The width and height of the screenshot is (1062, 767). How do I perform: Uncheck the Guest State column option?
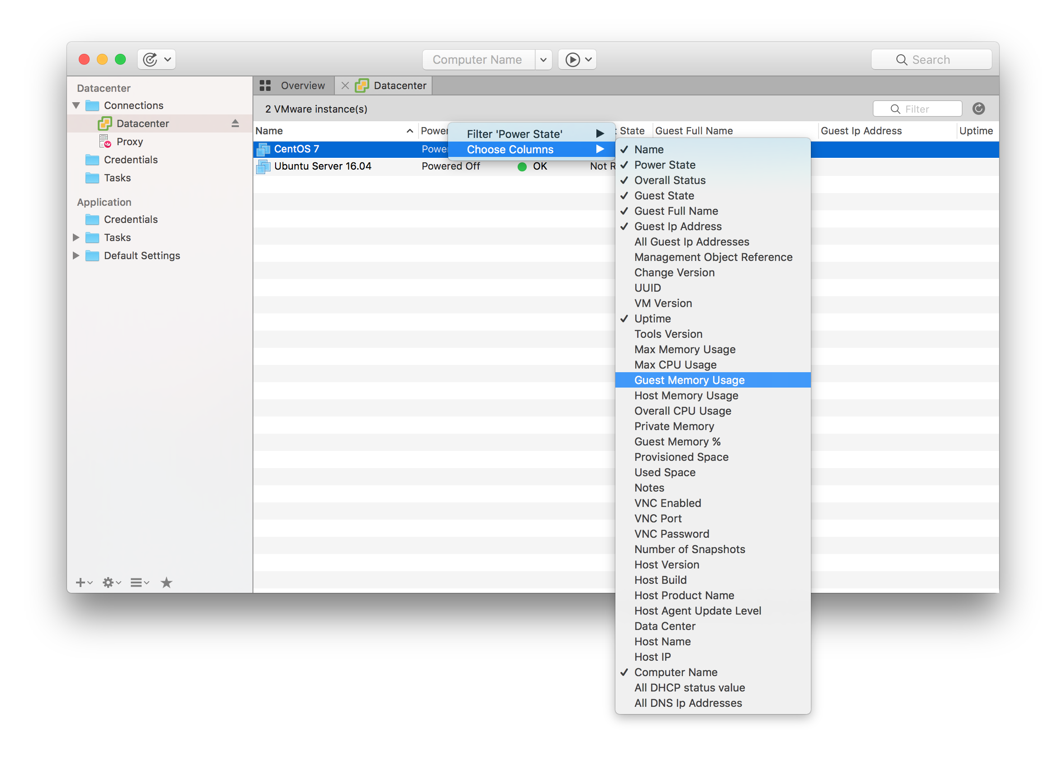coord(713,196)
